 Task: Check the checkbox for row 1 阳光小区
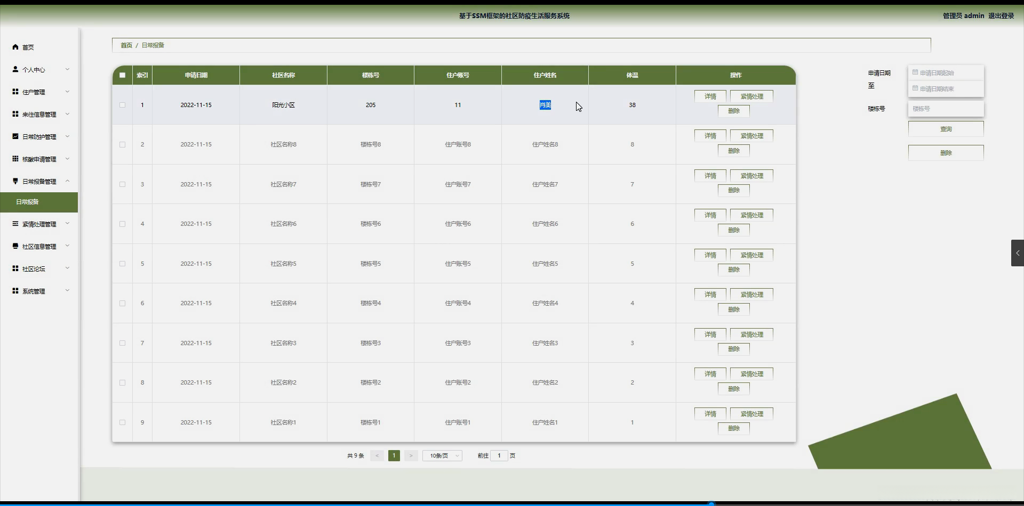point(122,105)
